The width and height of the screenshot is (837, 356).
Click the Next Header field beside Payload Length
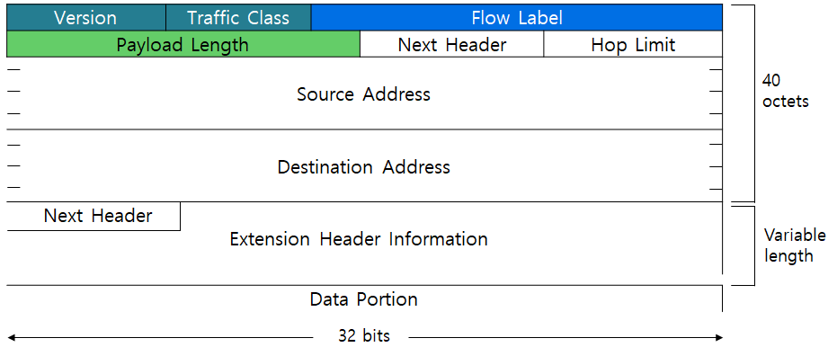[452, 44]
